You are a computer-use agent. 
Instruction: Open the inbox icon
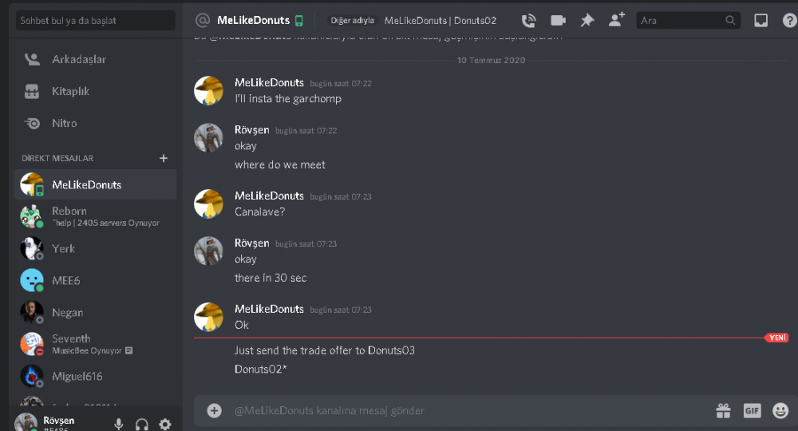click(760, 21)
